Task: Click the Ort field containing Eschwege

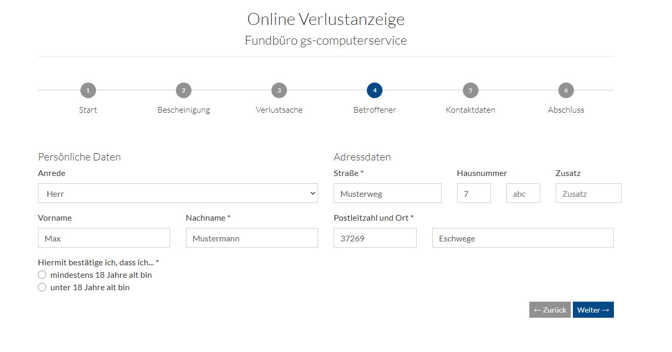Action: click(x=523, y=238)
